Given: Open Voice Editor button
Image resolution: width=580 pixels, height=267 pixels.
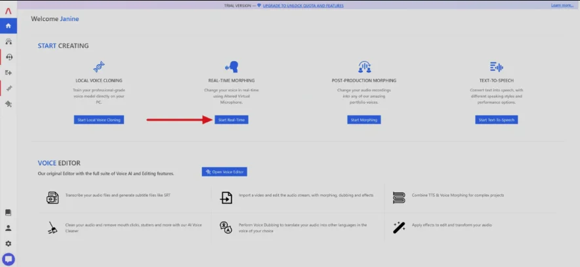Looking at the screenshot, I should [224, 172].
